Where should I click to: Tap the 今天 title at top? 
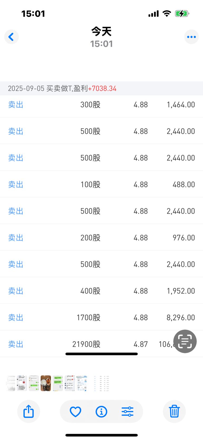point(101,31)
